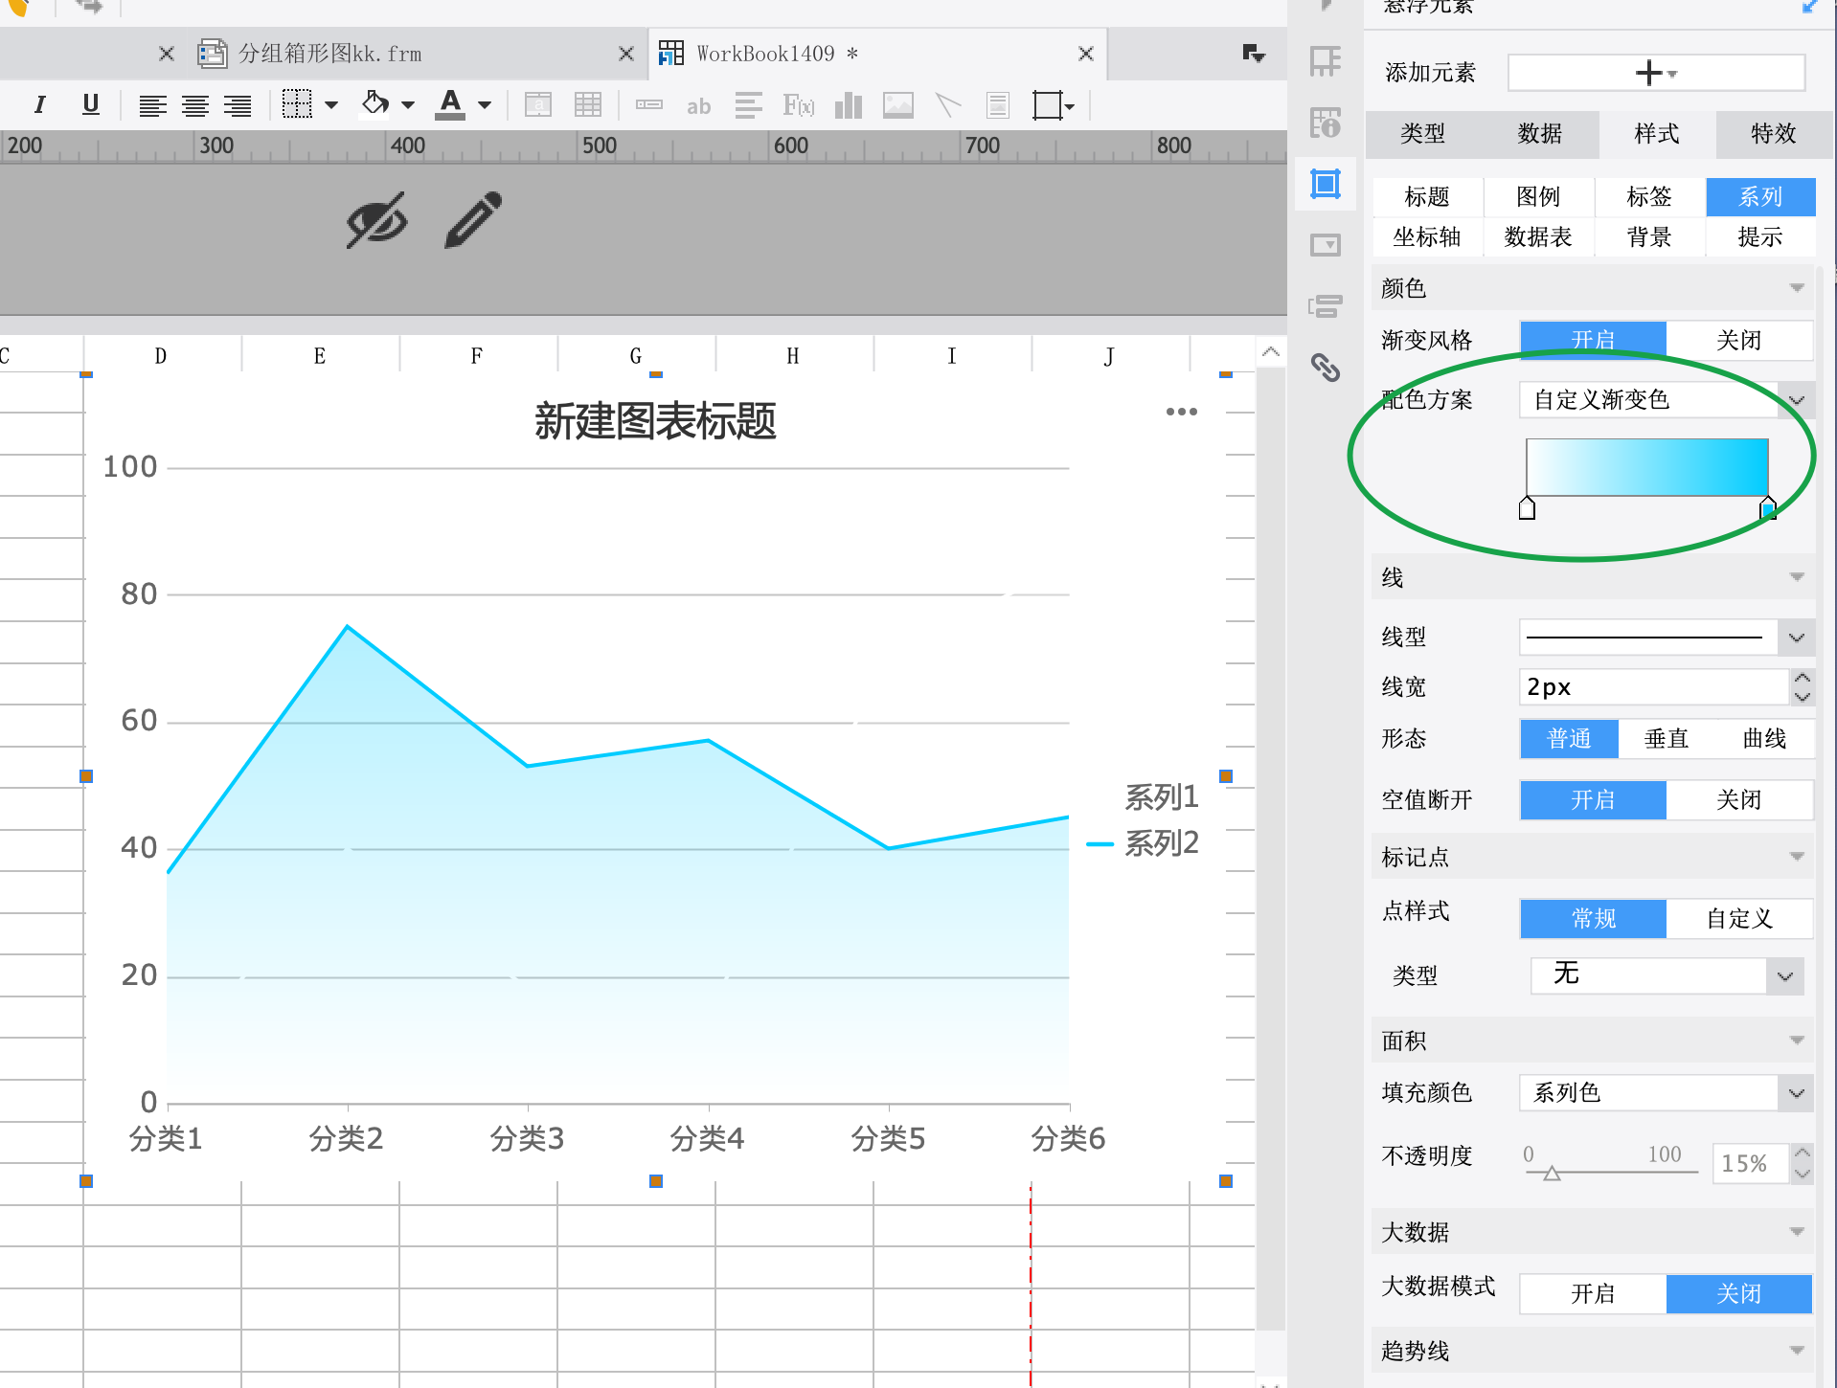Center align cell text
The width and height of the screenshot is (1837, 1388).
pos(195,105)
